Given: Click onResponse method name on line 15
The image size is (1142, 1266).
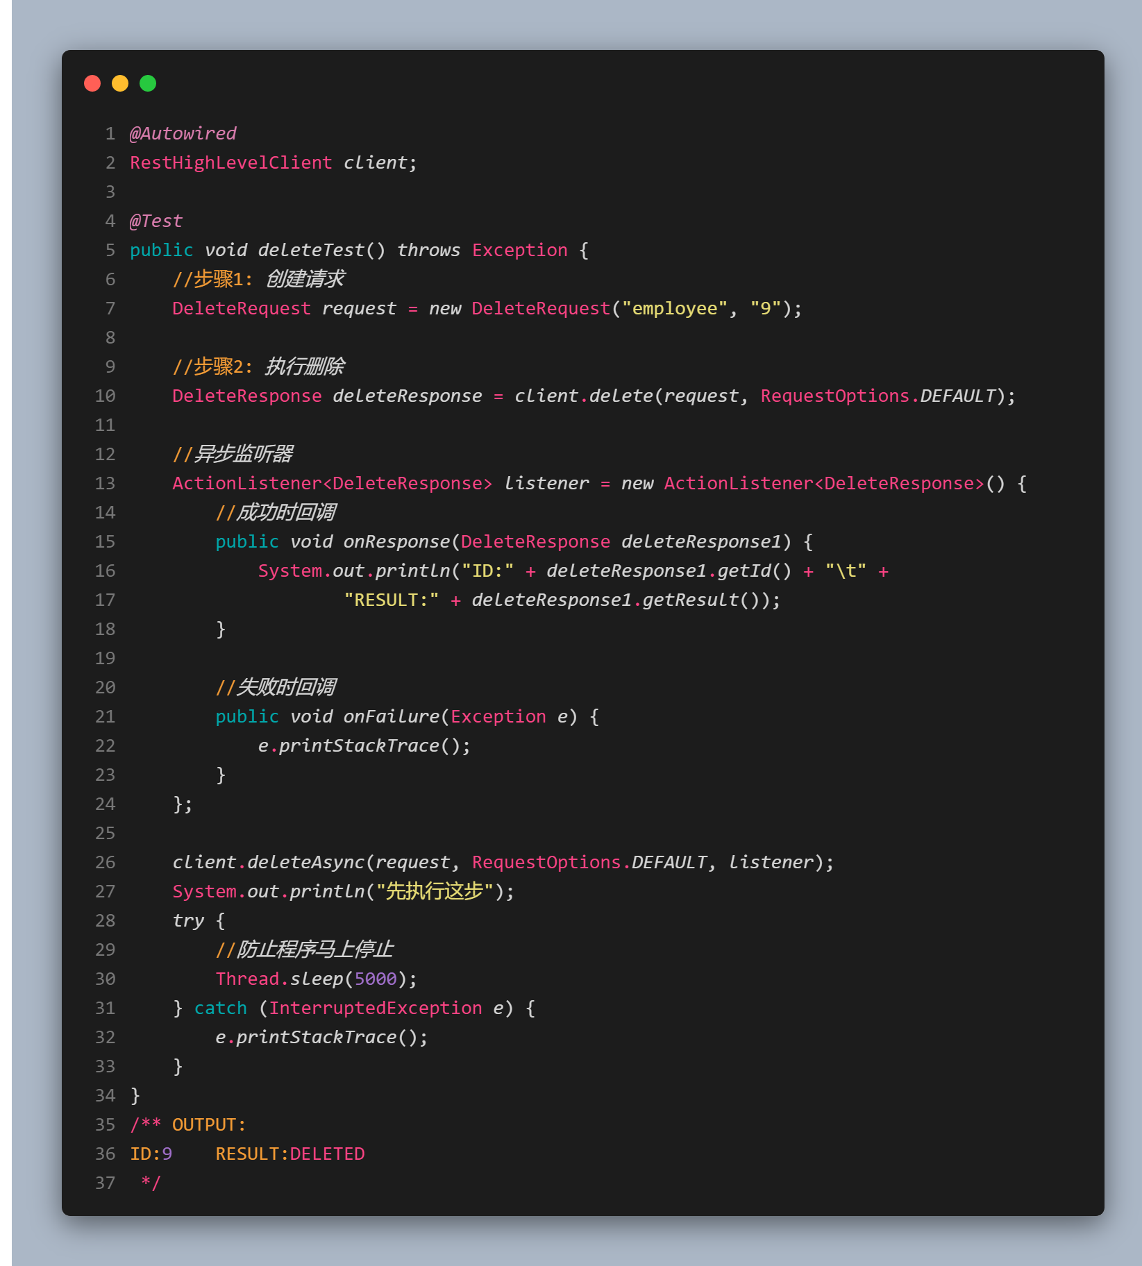Looking at the screenshot, I should pos(397,541).
